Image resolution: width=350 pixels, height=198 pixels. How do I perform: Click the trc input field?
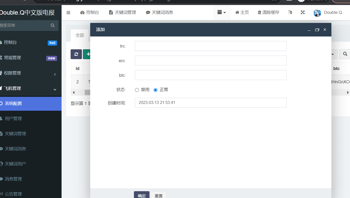211,46
